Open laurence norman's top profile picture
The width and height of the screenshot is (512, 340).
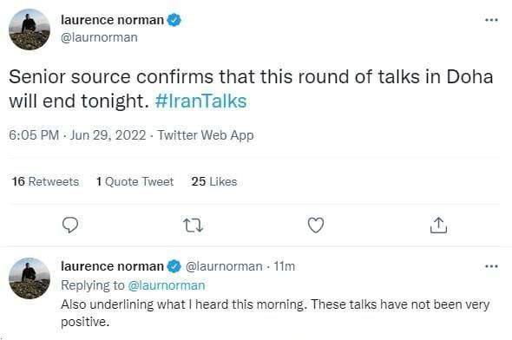click(x=30, y=29)
